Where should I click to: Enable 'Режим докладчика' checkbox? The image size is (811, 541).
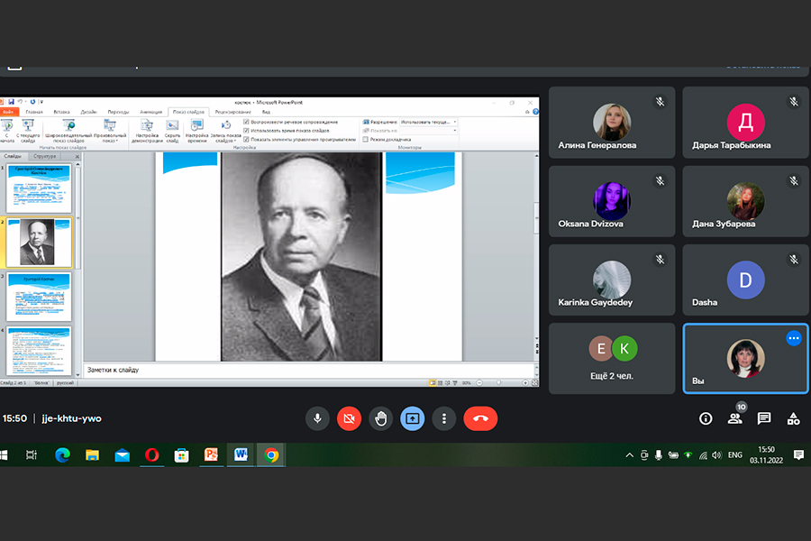366,140
